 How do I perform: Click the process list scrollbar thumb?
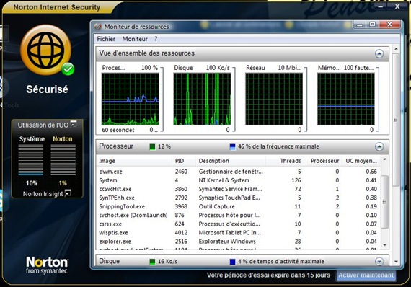[x=384, y=202]
